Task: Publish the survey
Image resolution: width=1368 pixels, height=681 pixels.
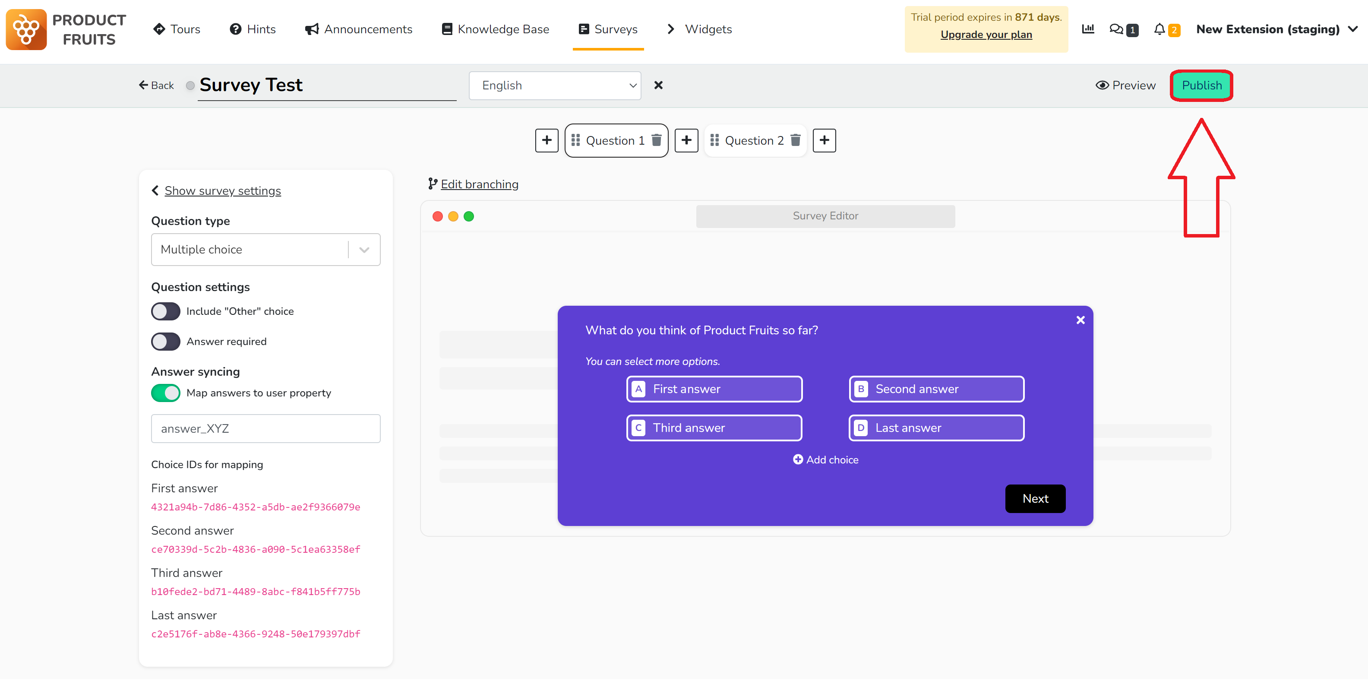Action: pyautogui.click(x=1201, y=86)
